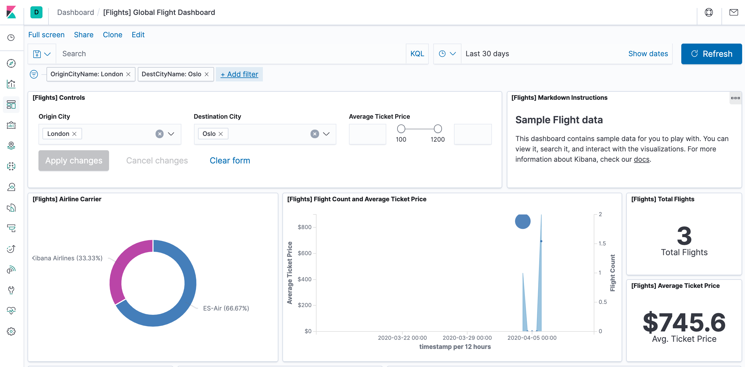Open Logs icon in sidebar
Viewport: 745px width, 367px height.
11,208
